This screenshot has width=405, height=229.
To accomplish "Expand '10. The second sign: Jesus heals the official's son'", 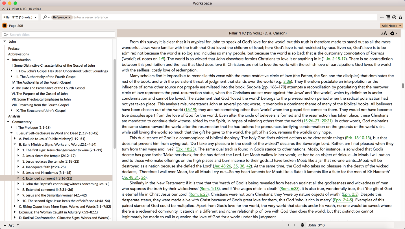I will tap(18, 201).
